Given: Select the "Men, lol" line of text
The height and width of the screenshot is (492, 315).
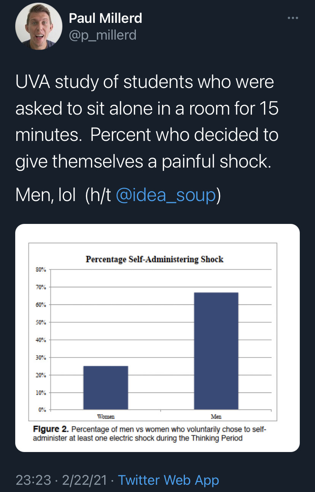Looking at the screenshot, I should [x=45, y=195].
